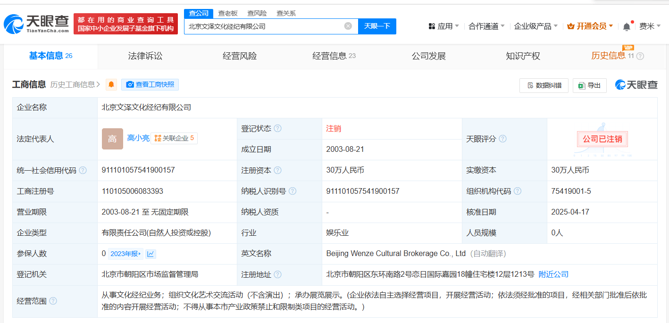
Task: Click the 公司已注销 score stamp
Action: coord(602,139)
